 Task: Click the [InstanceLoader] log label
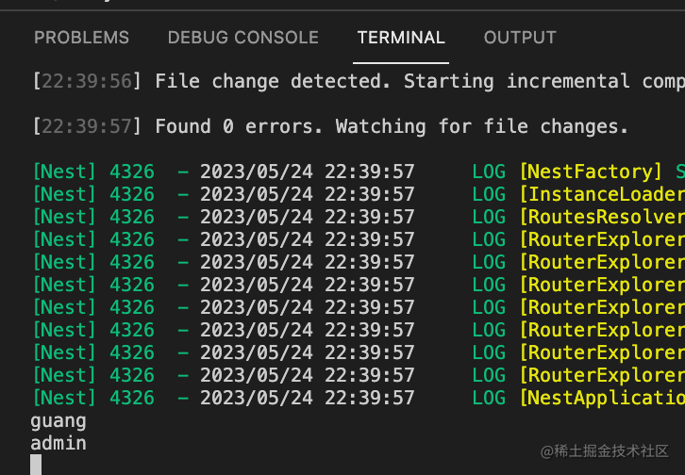(x=602, y=194)
